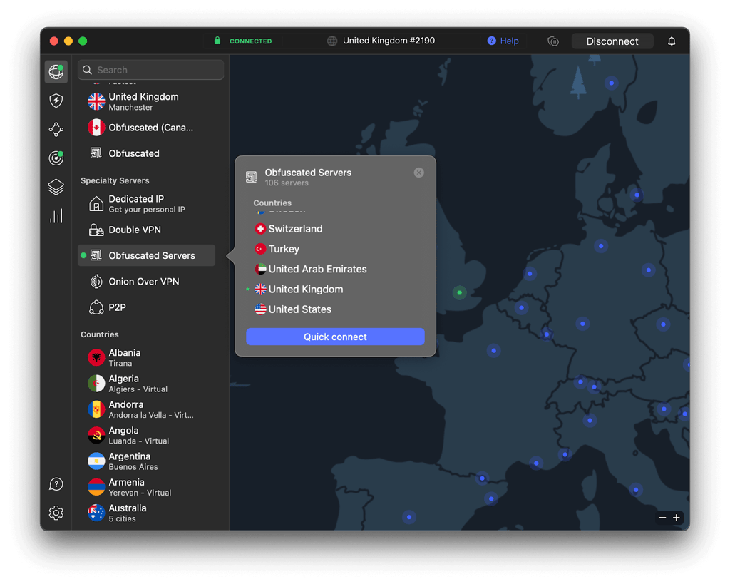
Task: Open Meshnet icon in sidebar
Action: click(56, 130)
